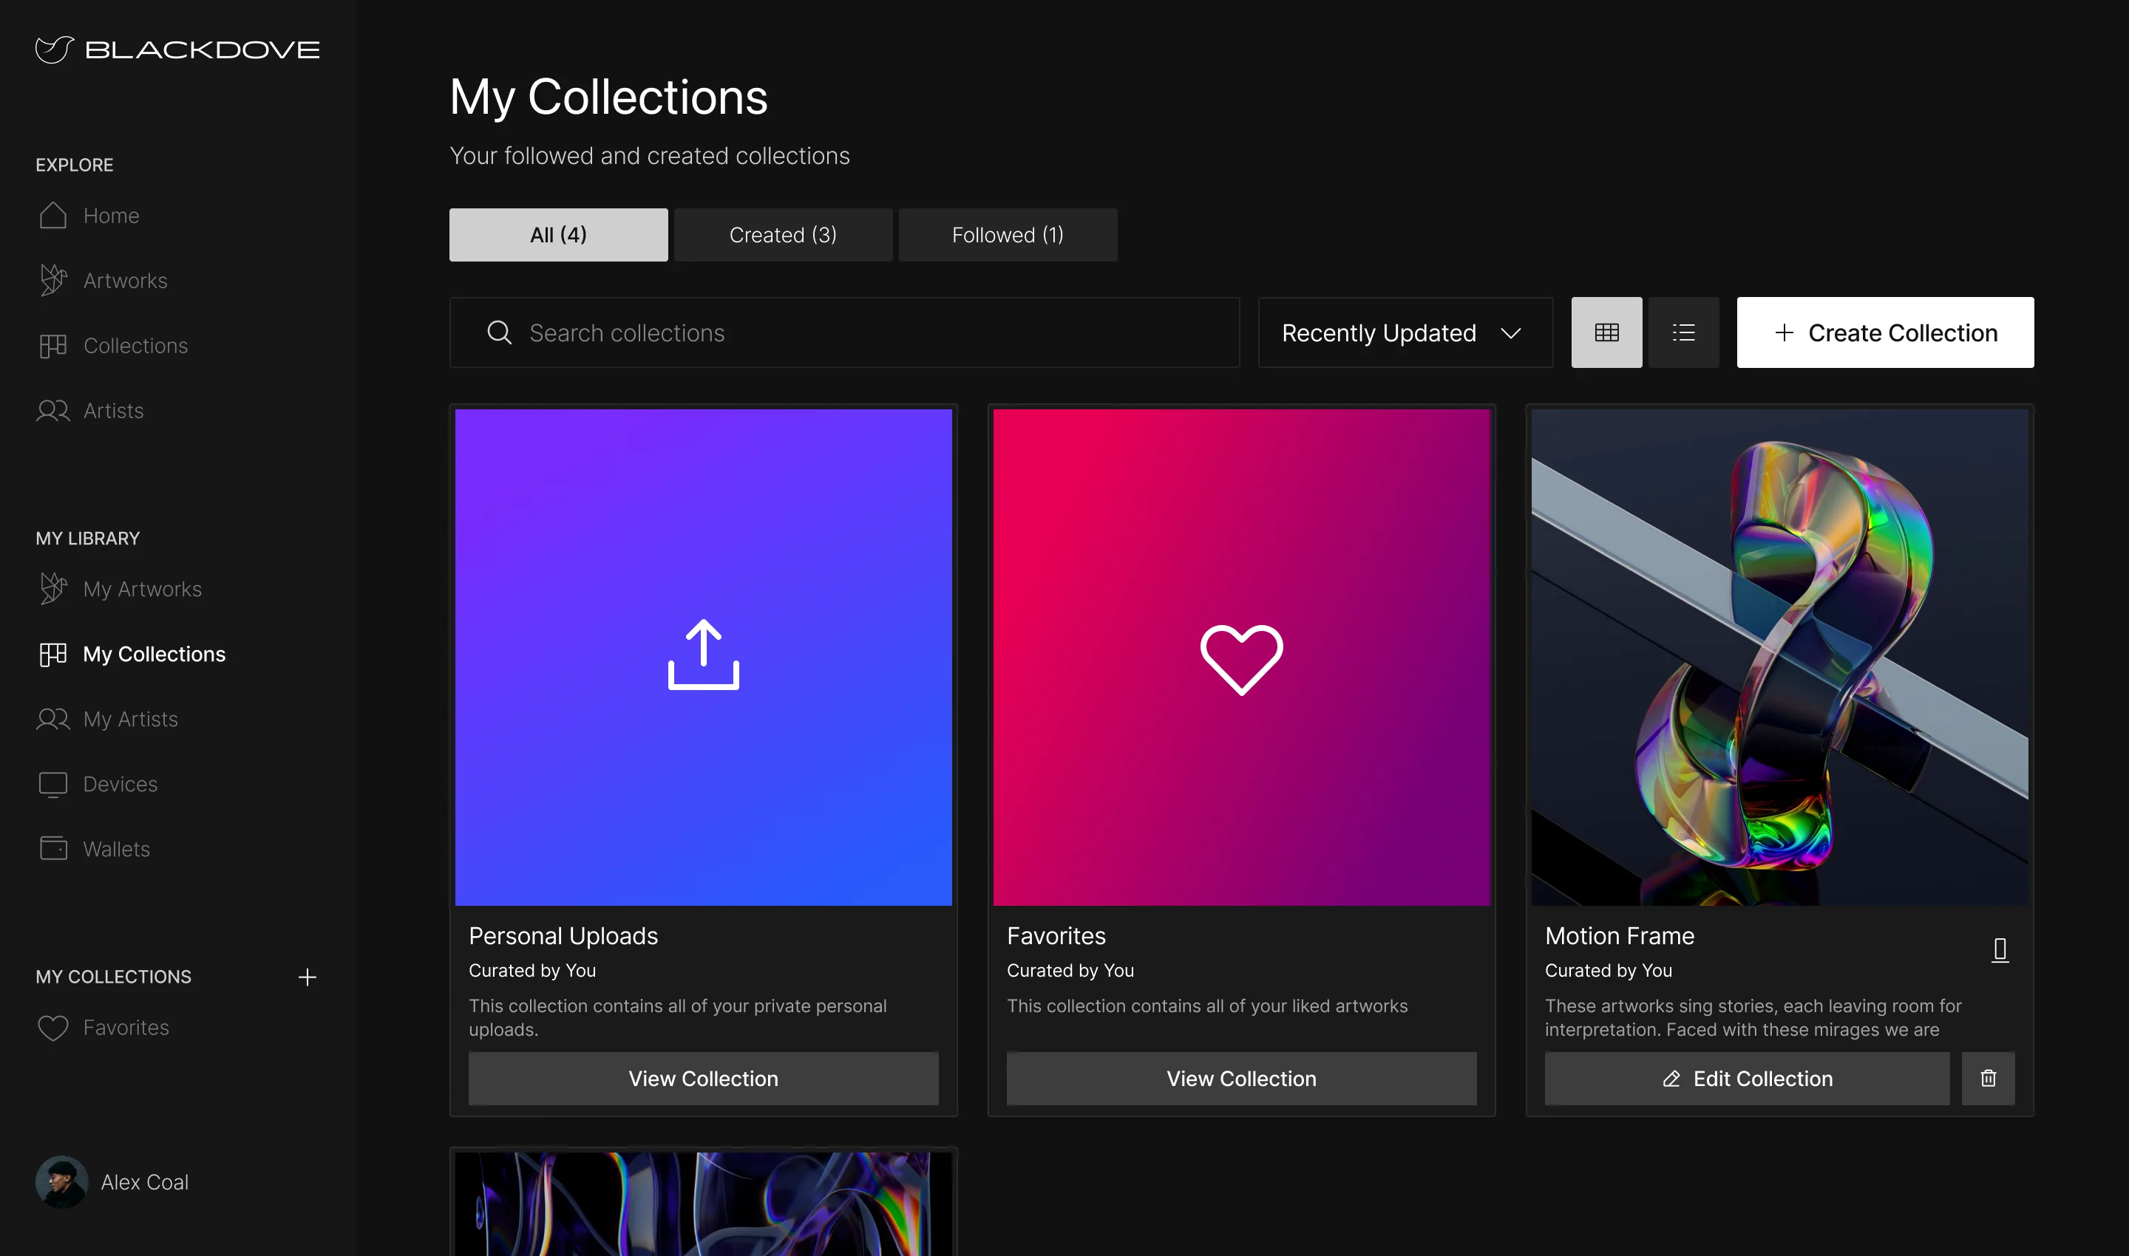Select the All (4) tab
This screenshot has width=2129, height=1256.
[558, 235]
